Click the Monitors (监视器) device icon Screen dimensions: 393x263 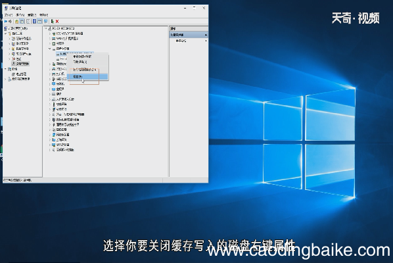click(x=54, y=89)
